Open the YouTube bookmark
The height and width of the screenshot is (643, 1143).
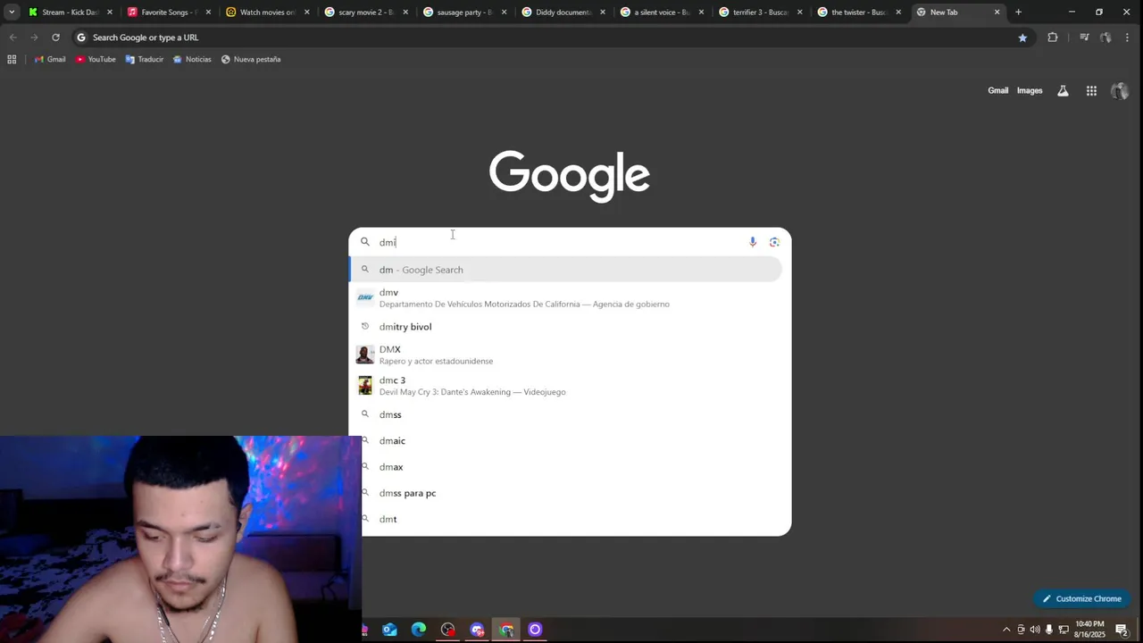[96, 59]
